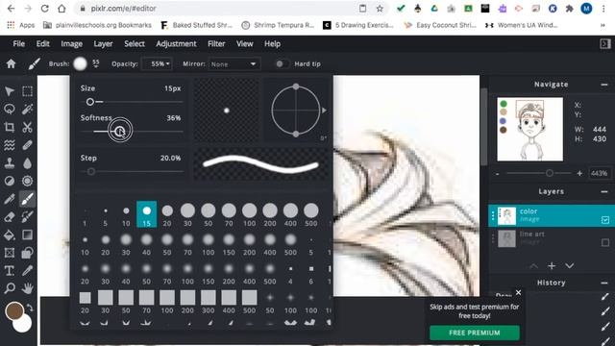Show more bookmarks overflow chevron
The width and height of the screenshot is (615, 346).
pyautogui.click(x=603, y=25)
